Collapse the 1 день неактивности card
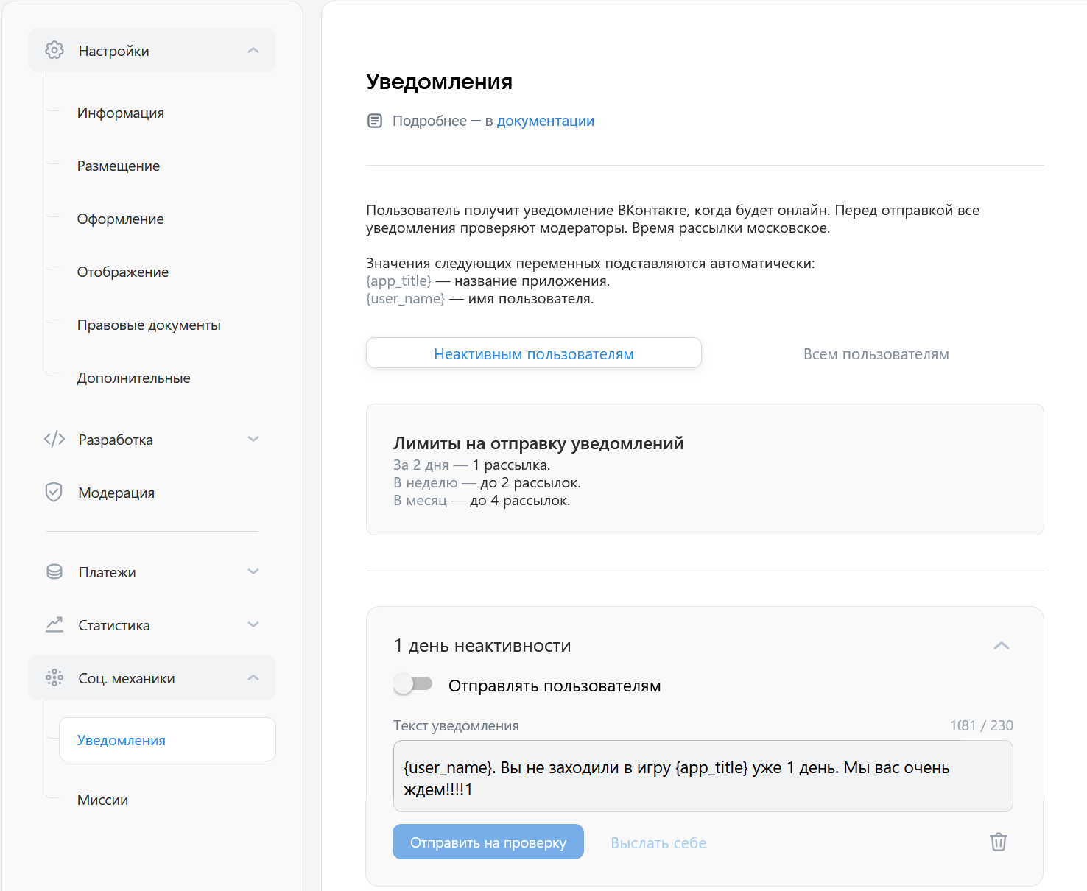Viewport: 1087px width, 891px height. click(1002, 645)
